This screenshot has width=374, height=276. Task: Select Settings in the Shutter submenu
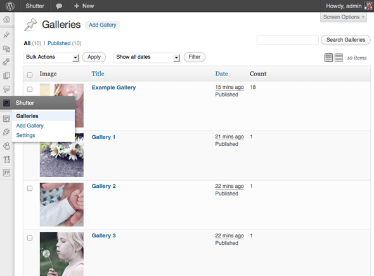coord(25,135)
